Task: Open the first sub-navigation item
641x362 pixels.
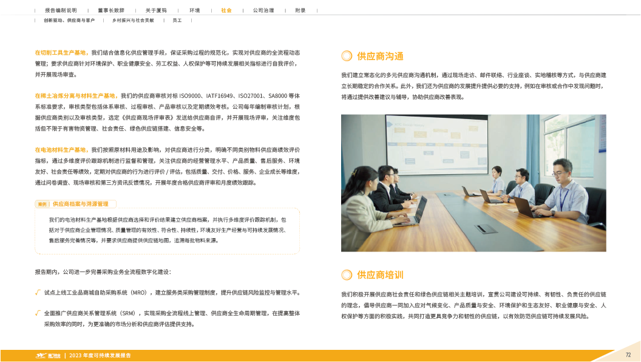Action: [69, 21]
